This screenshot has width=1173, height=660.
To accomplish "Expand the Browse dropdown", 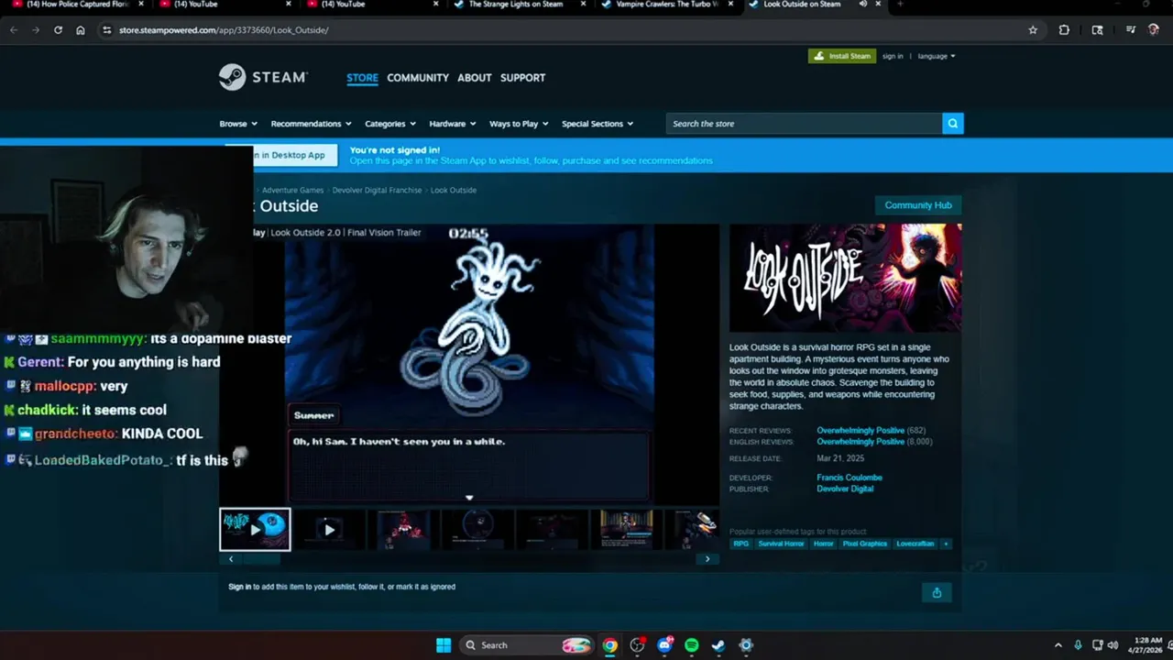I will 238,124.
